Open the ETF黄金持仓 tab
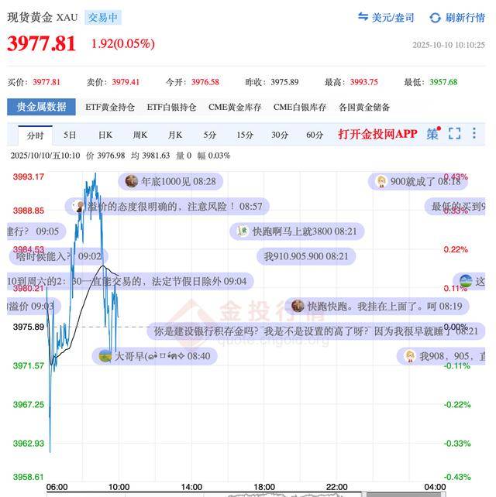This screenshot has width=496, height=497. tap(109, 107)
